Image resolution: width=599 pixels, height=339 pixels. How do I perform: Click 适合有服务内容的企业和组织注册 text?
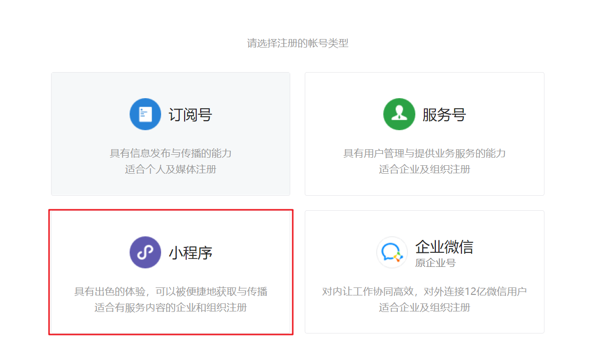[x=171, y=307]
